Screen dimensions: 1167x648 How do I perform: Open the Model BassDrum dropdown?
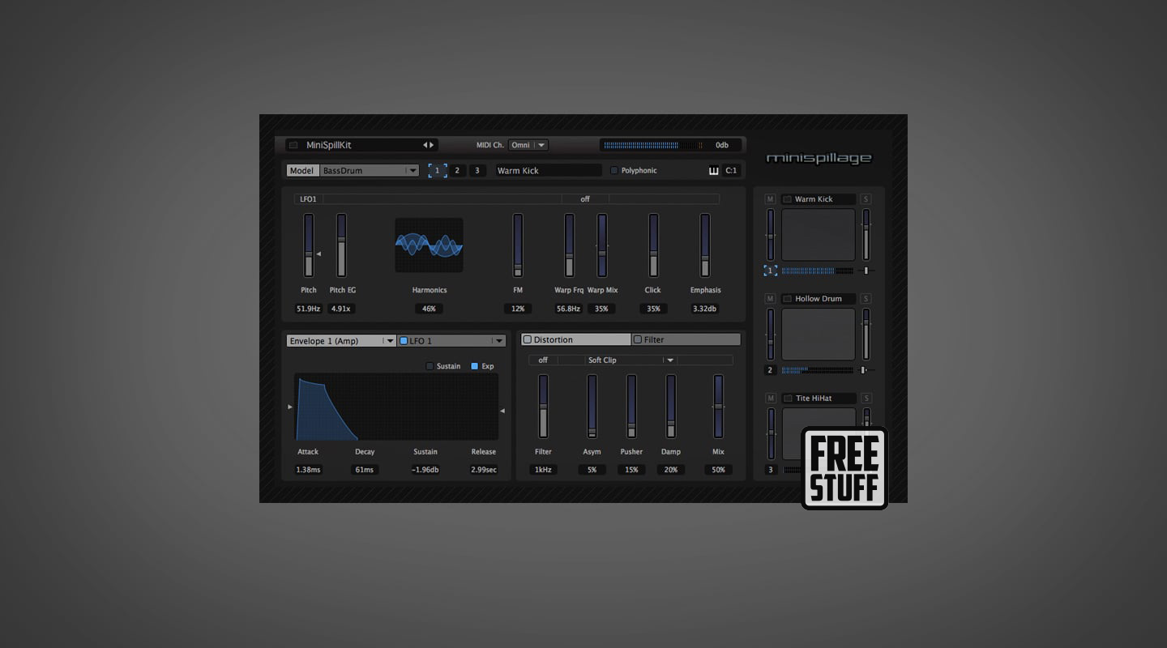(x=370, y=171)
